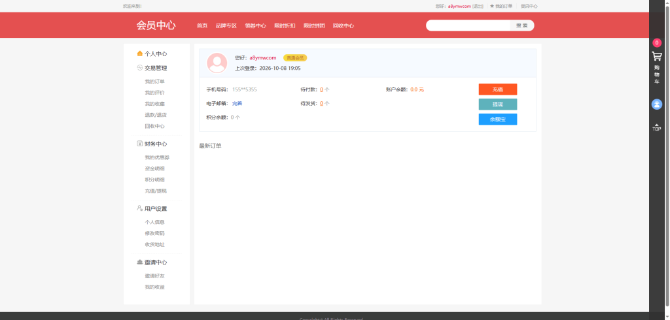Click 购物车 label in right sidebar
The image size is (670, 320).
click(x=657, y=74)
